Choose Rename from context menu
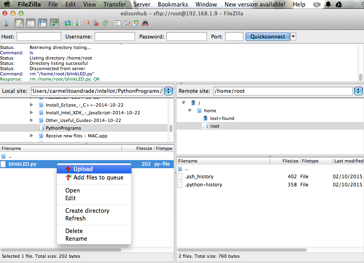The height and width of the screenshot is (263, 364). [x=94, y=238]
